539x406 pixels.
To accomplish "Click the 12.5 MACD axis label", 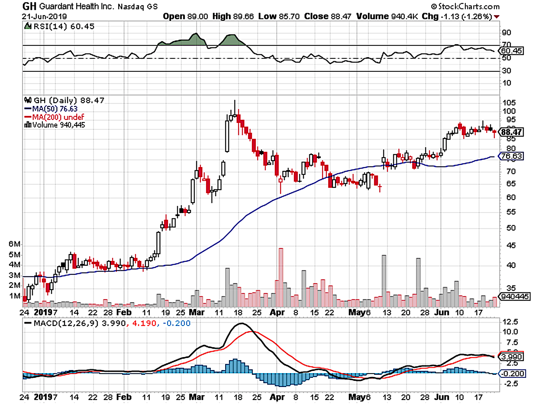I will [511, 322].
